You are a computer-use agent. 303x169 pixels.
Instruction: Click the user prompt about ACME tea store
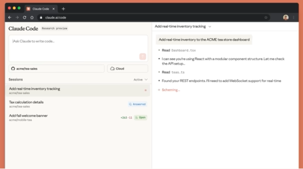[x=204, y=40]
